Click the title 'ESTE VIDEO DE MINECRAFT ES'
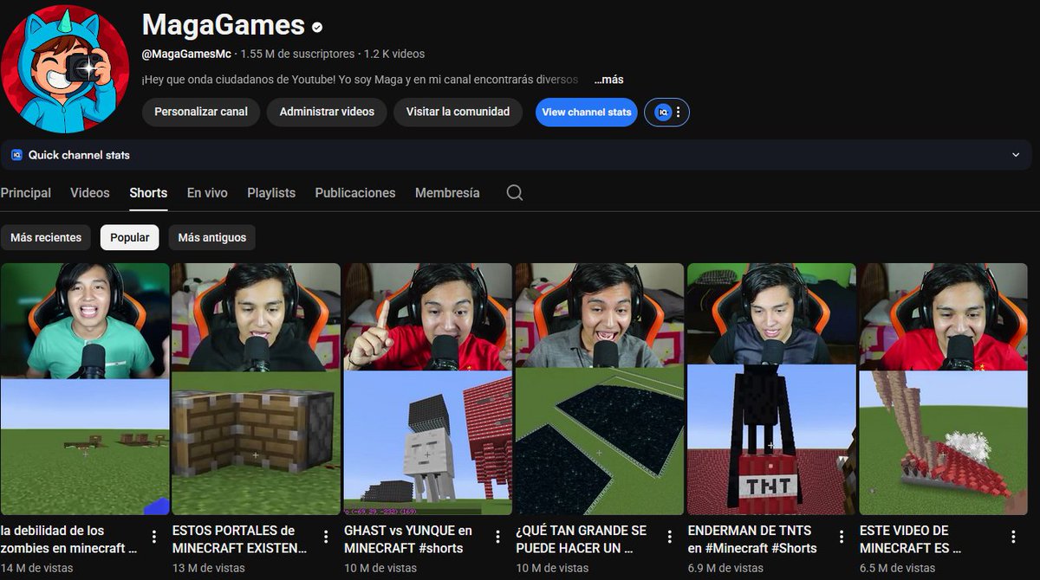1040x580 pixels. point(911,539)
